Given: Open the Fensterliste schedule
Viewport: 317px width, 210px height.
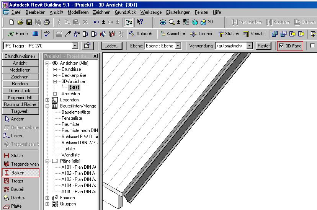Looking at the screenshot, I should pos(72,118).
